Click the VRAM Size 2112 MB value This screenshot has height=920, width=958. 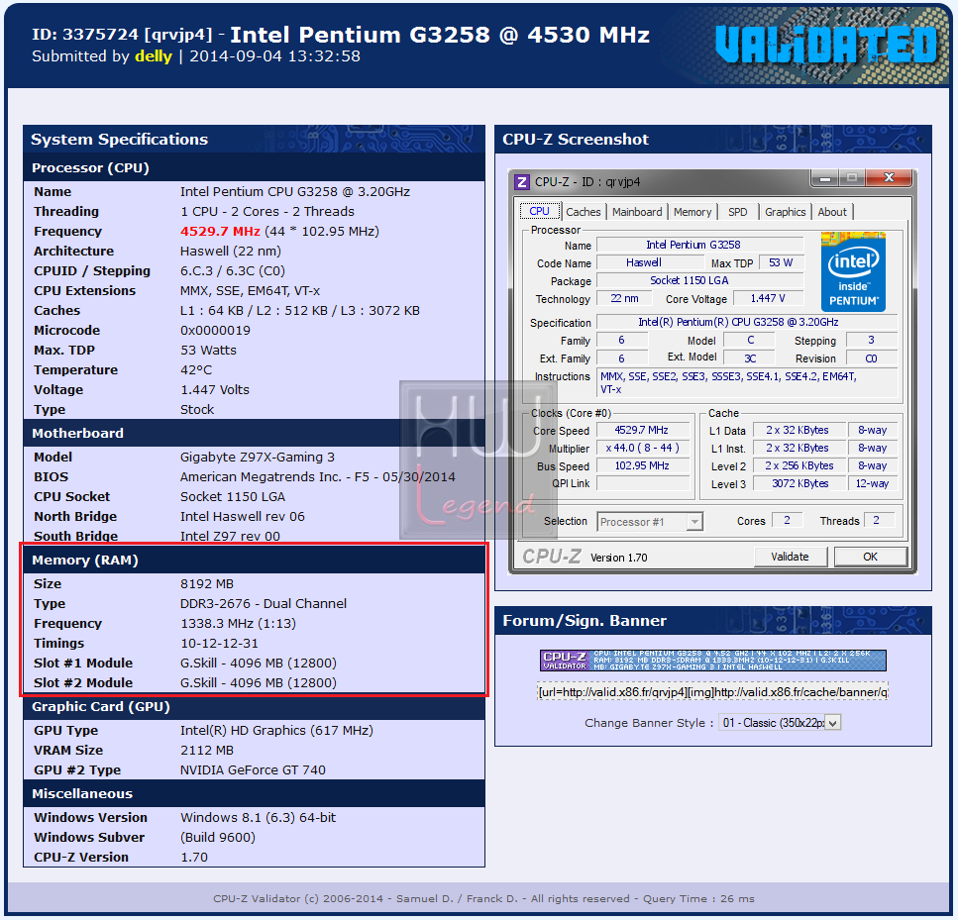(207, 751)
